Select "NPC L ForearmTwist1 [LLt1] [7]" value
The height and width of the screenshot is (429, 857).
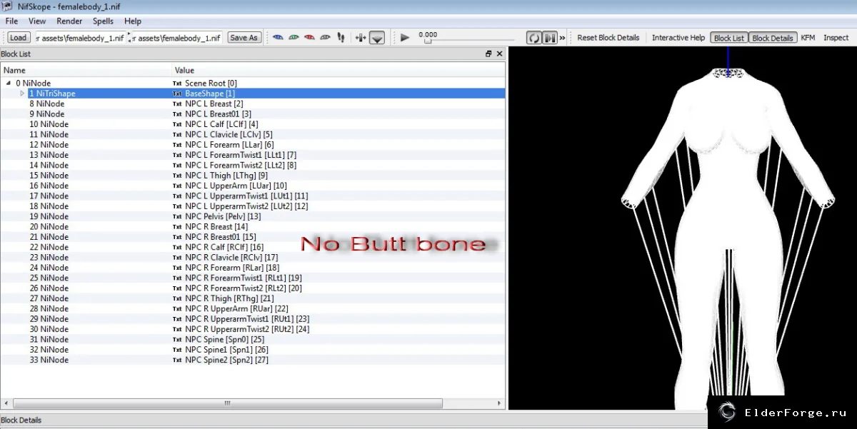[241, 155]
